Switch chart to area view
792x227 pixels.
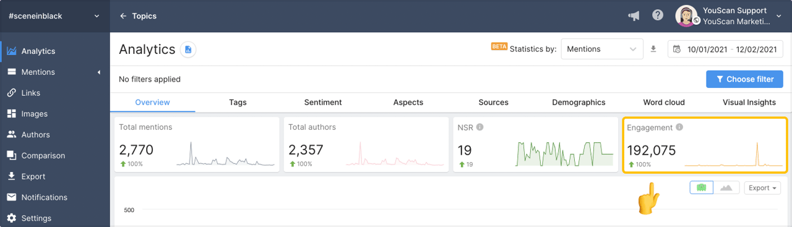[x=726, y=187]
